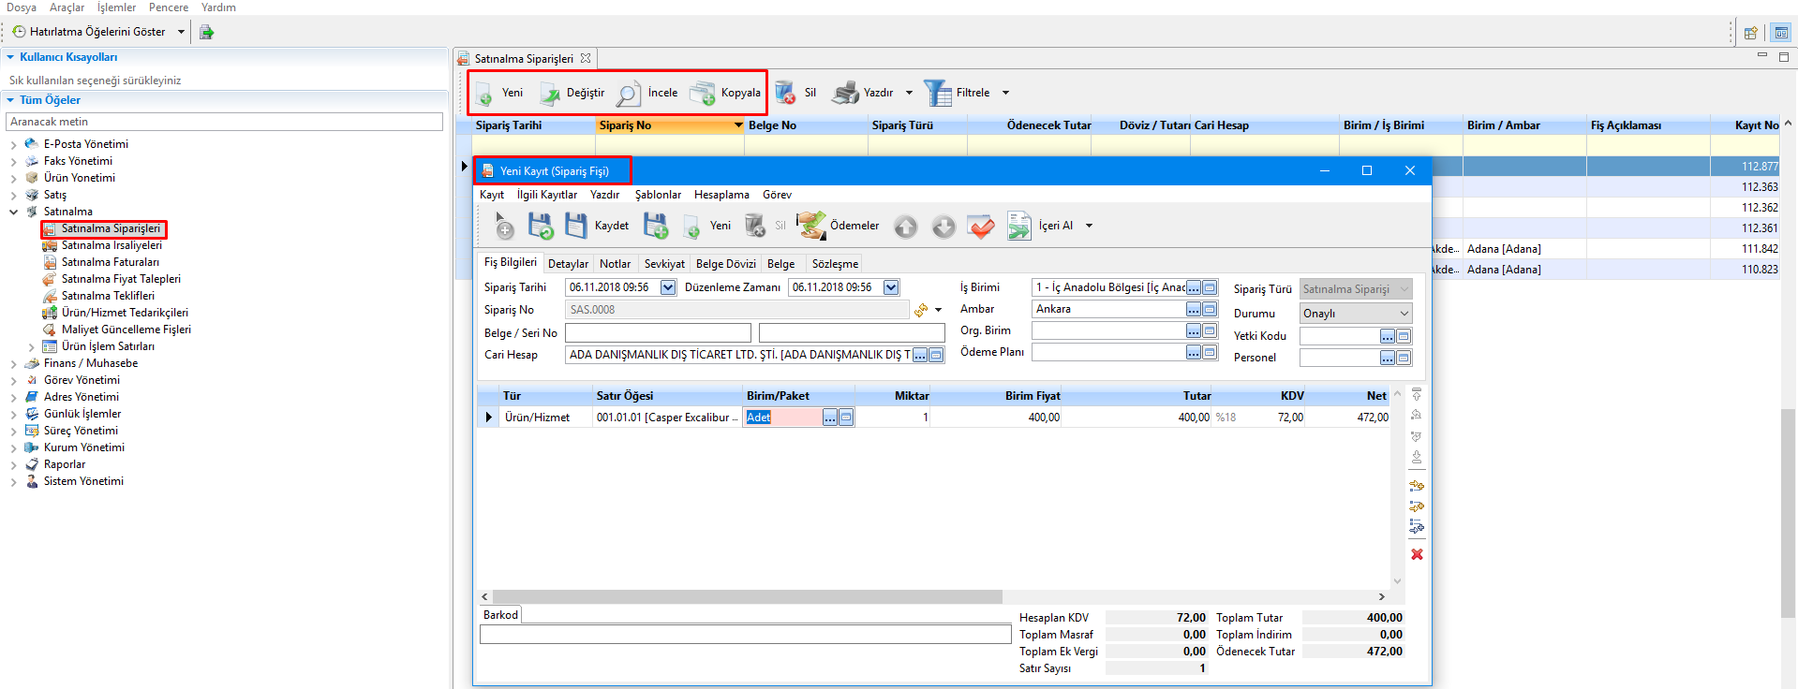Open the Sipariş Tarihi date dropdown
This screenshot has height=689, width=1798.
pyautogui.click(x=668, y=287)
